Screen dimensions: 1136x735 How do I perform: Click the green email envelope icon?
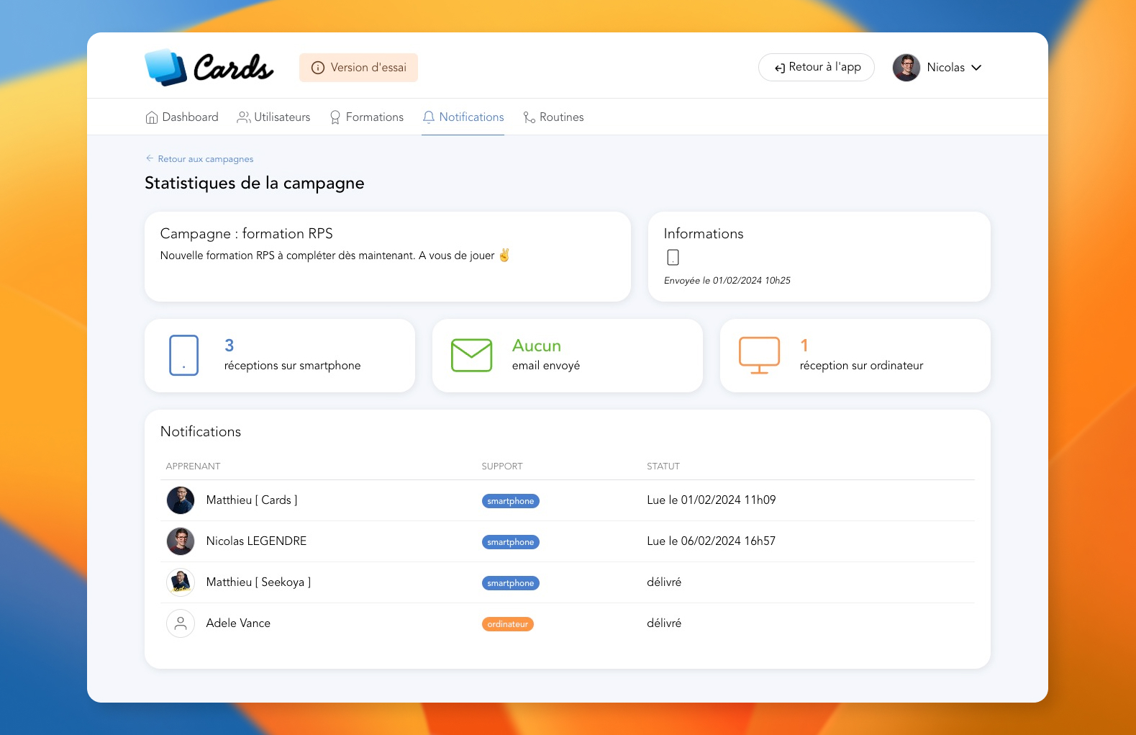(472, 356)
